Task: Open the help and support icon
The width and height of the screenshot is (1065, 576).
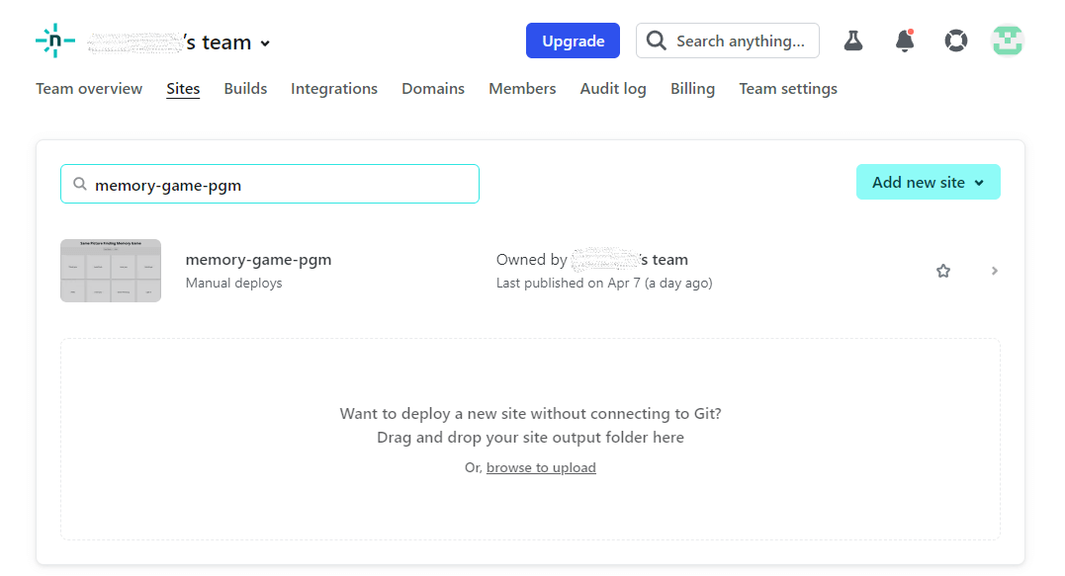Action: (x=955, y=41)
